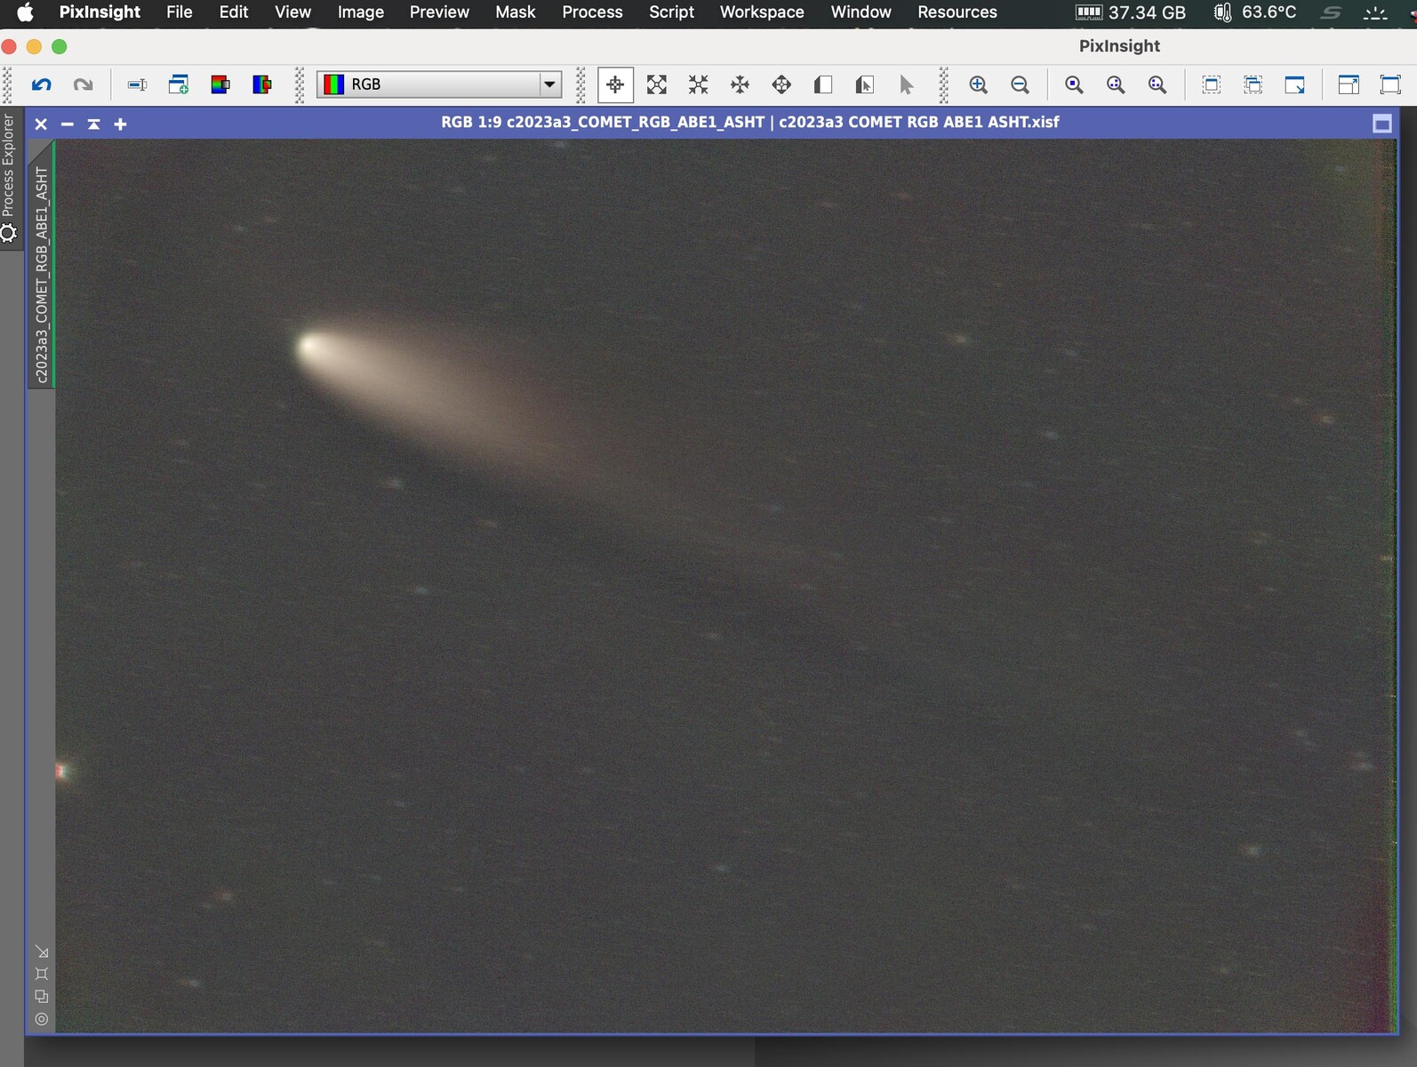This screenshot has height=1067, width=1417.
Task: Click the square-with-corner-lines icon in the image window's left strip
Action: (x=42, y=975)
